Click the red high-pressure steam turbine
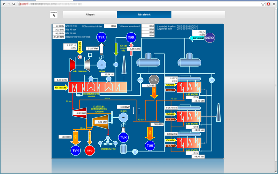 pyautogui.click(x=80, y=113)
